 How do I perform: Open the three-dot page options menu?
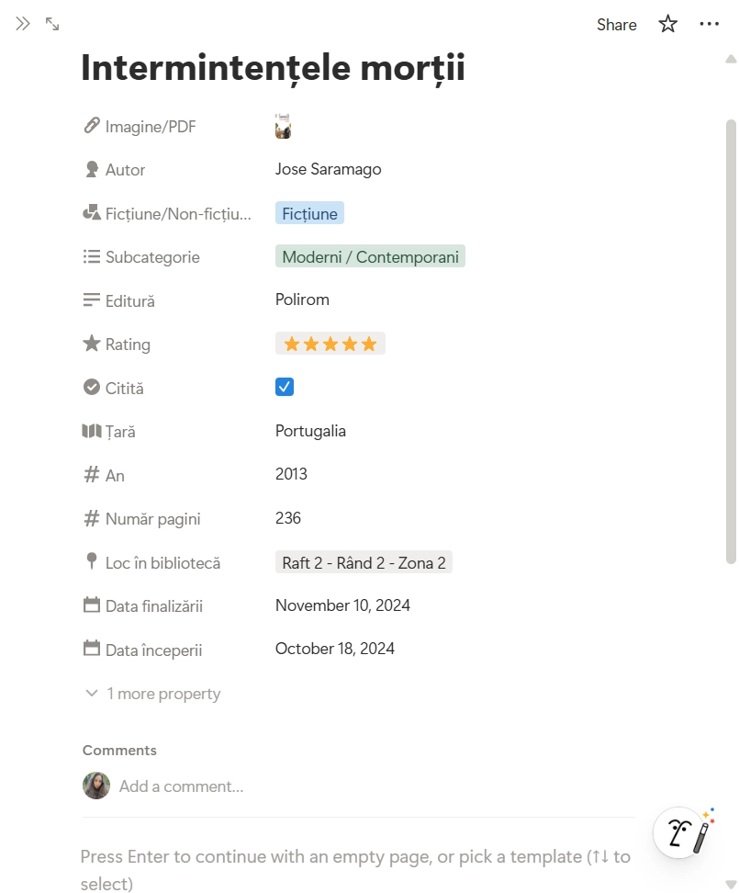tap(709, 24)
